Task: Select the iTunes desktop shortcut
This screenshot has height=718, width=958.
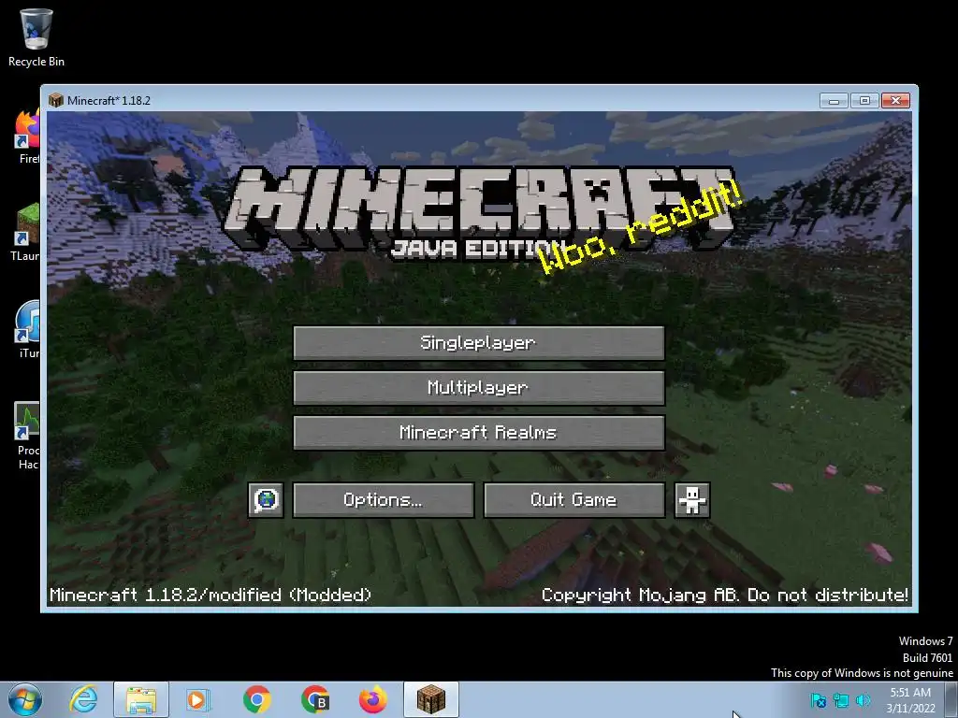Action: click(x=27, y=330)
